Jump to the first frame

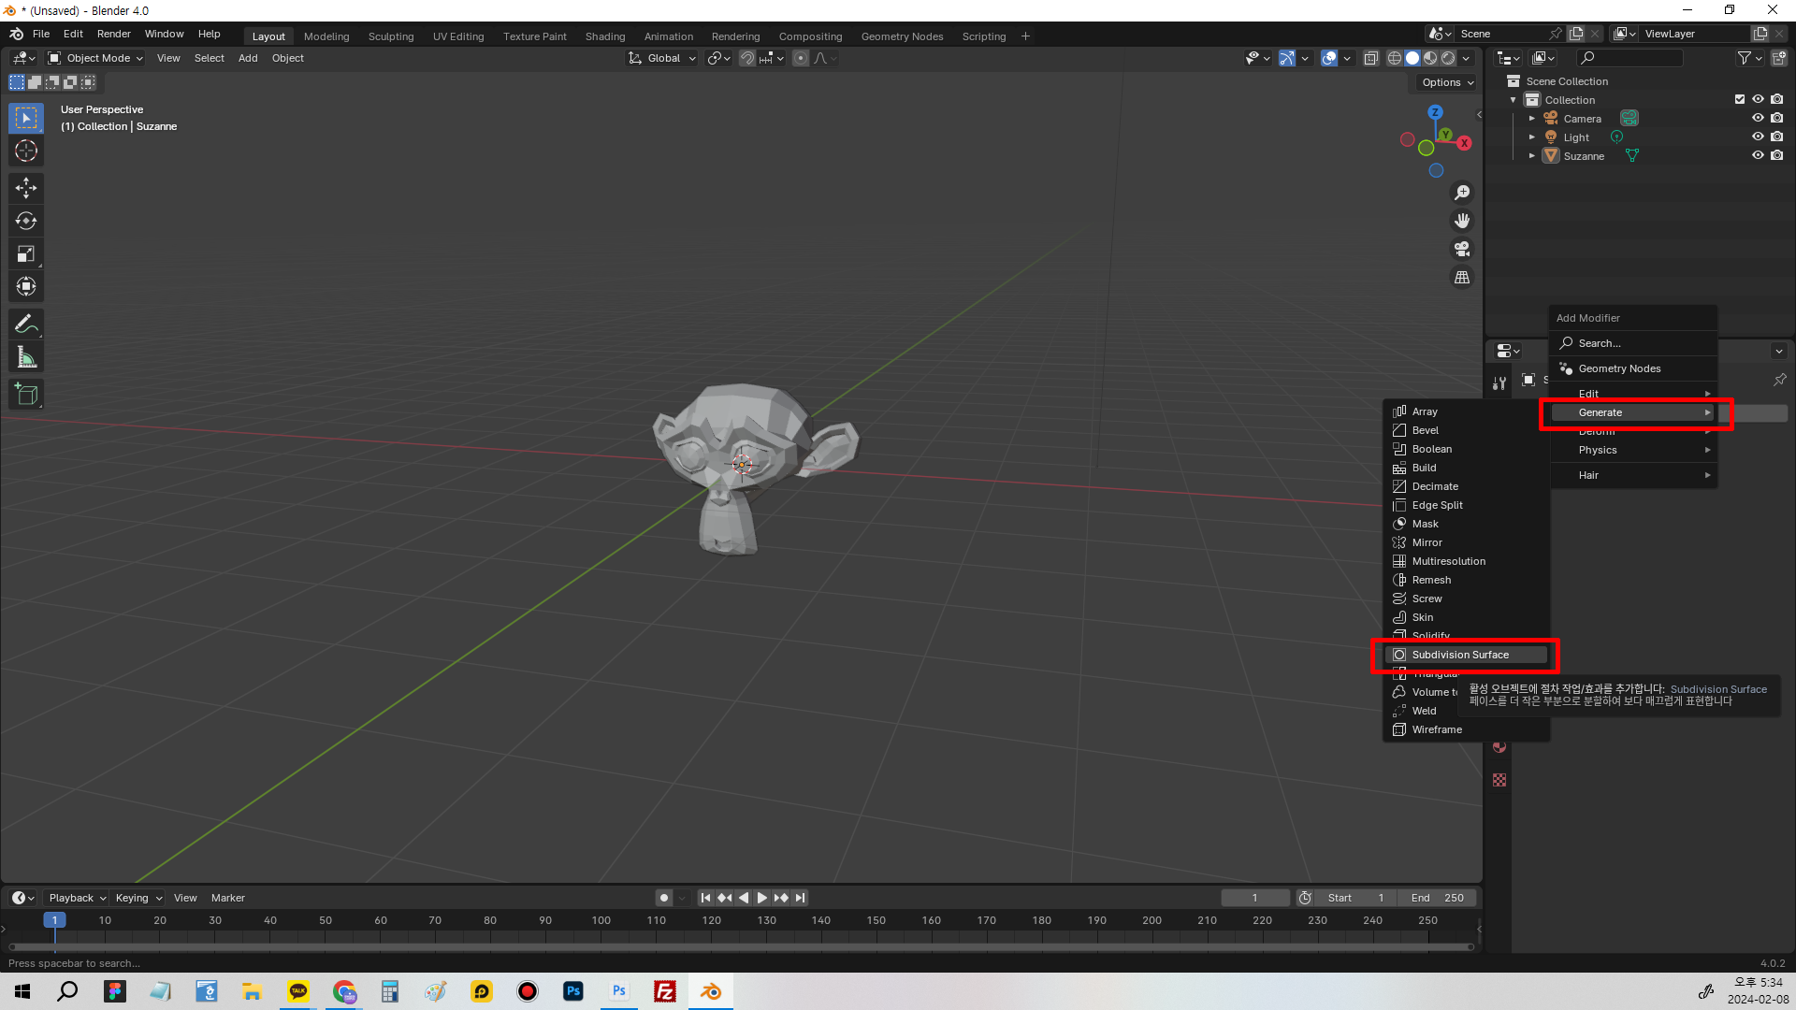point(705,898)
